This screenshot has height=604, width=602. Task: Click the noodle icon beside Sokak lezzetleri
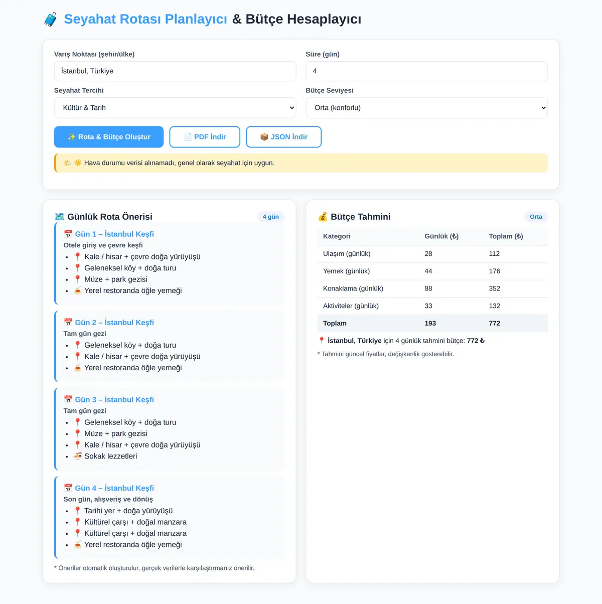pos(78,456)
